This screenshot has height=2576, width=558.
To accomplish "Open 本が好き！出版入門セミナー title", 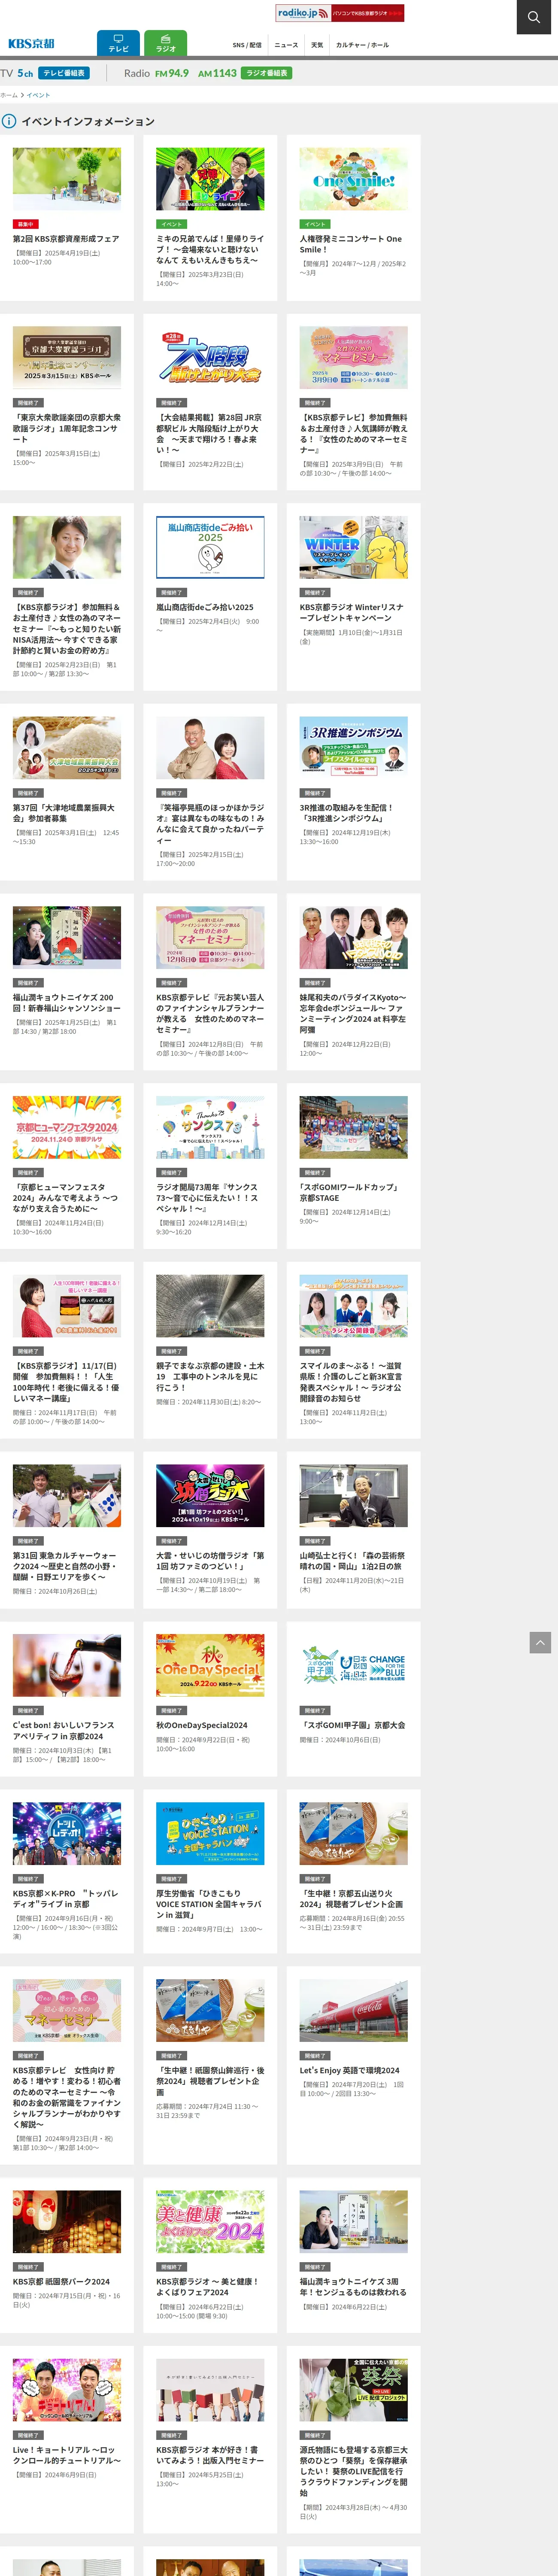I will [210, 2454].
